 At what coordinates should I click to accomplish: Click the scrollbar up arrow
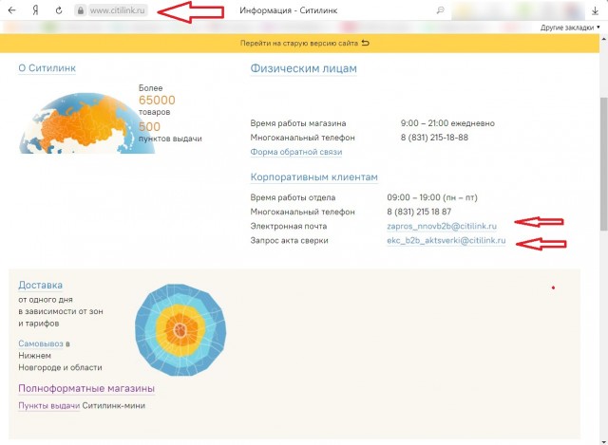tap(604, 39)
